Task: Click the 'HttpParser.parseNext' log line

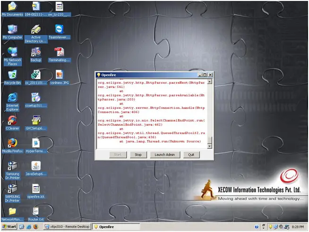Action: pyautogui.click(x=151, y=85)
